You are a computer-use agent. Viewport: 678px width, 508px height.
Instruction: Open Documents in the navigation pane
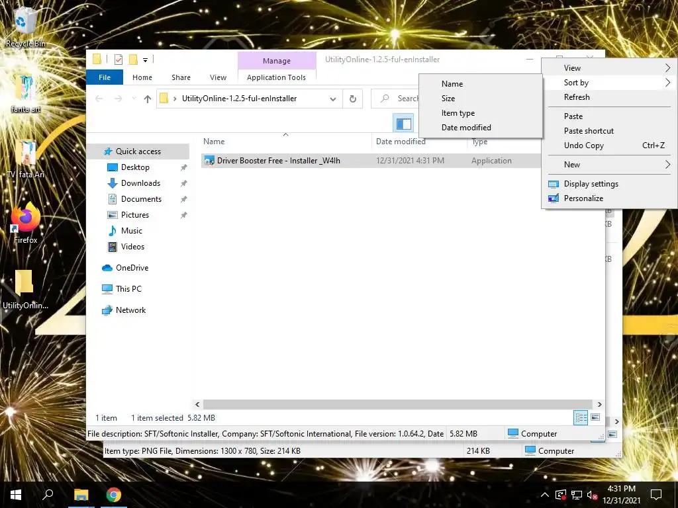(x=141, y=199)
